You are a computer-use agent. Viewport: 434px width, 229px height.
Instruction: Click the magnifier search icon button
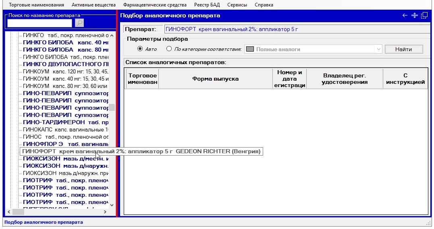79,23
